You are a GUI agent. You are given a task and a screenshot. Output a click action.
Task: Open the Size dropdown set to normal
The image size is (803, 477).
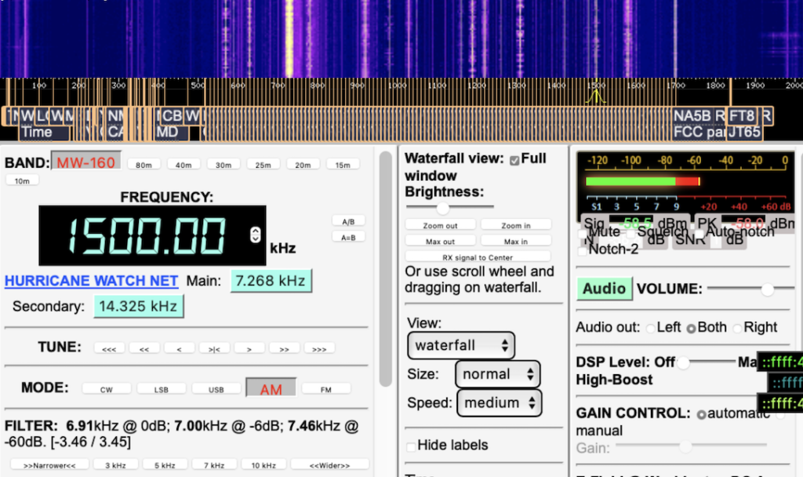tap(497, 374)
